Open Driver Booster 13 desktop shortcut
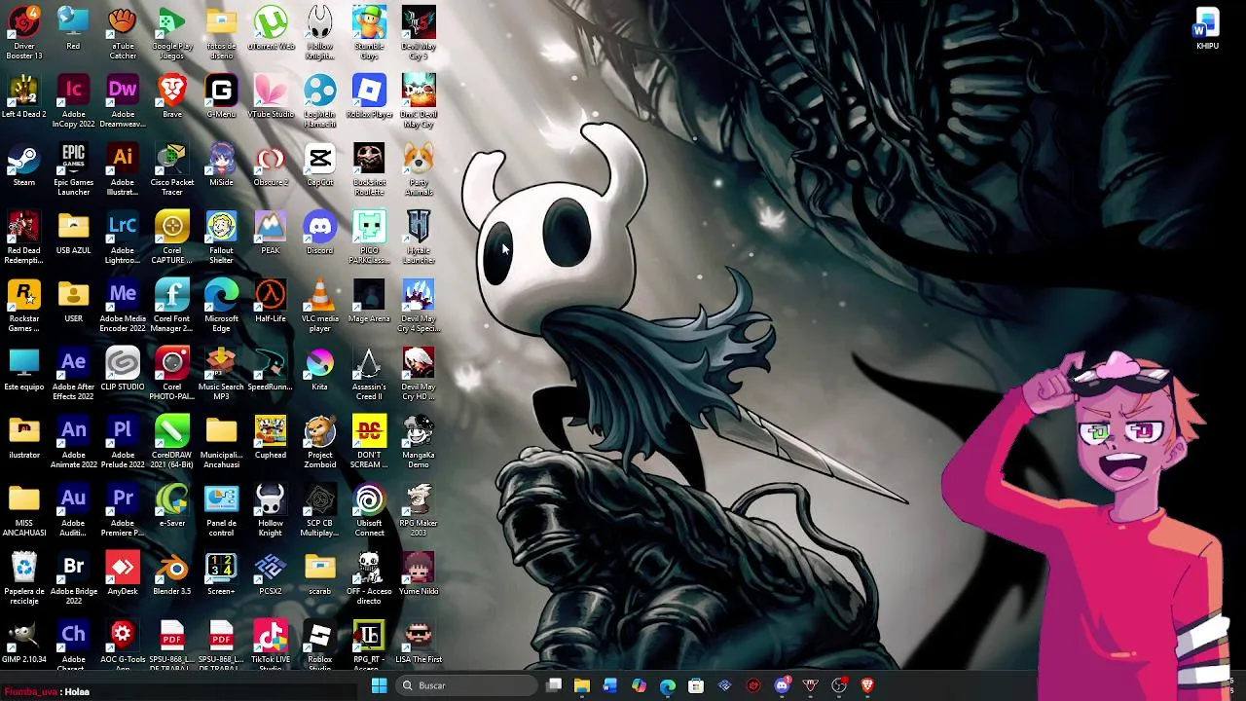Image resolution: width=1246 pixels, height=701 pixels. [x=24, y=33]
